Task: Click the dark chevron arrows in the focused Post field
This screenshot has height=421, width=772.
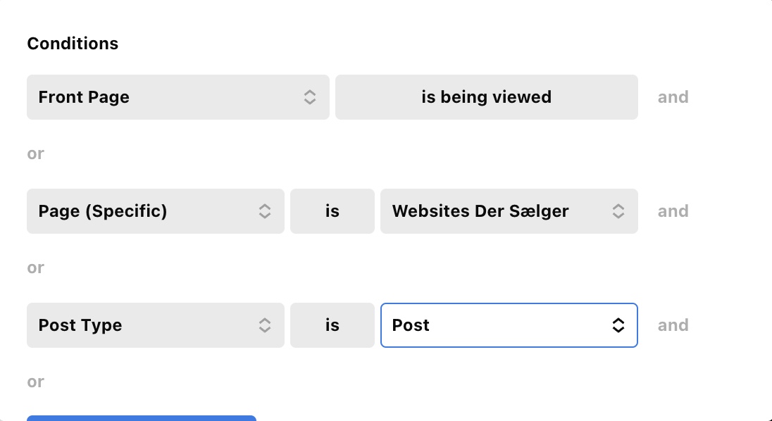Action: tap(618, 325)
